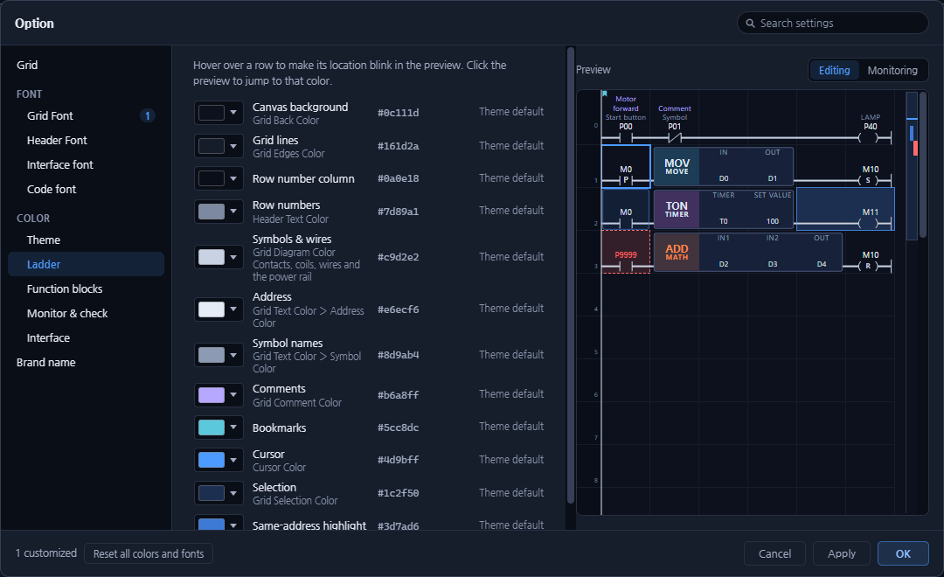Screen dimensions: 944x577
Task: Select Ladder color category
Action: point(86,264)
